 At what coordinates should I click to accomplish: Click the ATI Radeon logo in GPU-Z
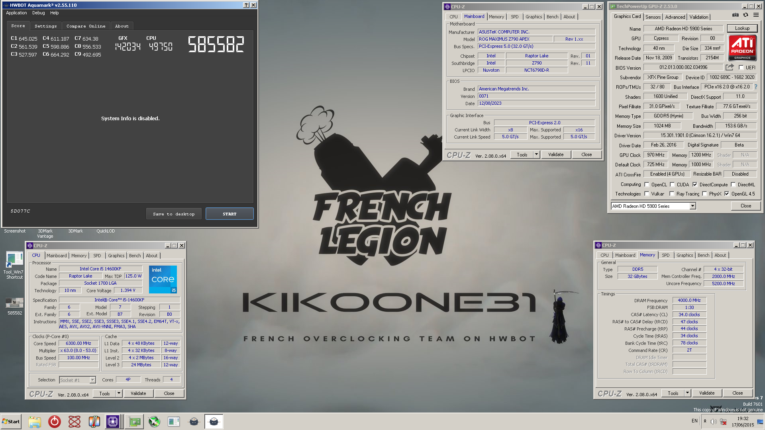coord(742,48)
